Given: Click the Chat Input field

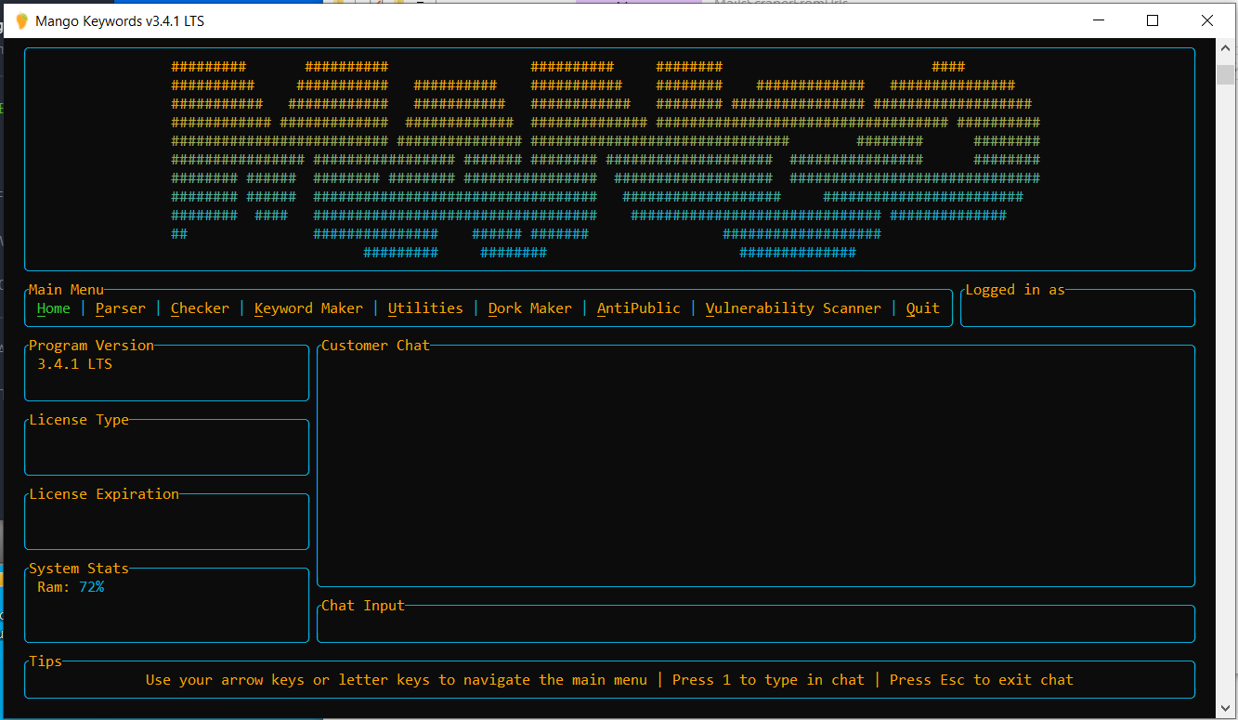Looking at the screenshot, I should tap(756, 624).
